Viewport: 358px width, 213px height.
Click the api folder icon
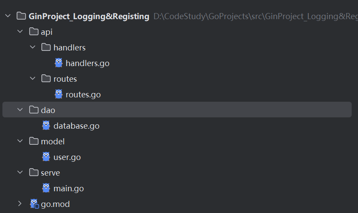pos(33,32)
